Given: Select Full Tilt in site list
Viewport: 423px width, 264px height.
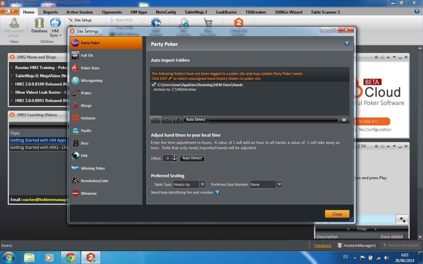Looking at the screenshot, I should point(106,55).
